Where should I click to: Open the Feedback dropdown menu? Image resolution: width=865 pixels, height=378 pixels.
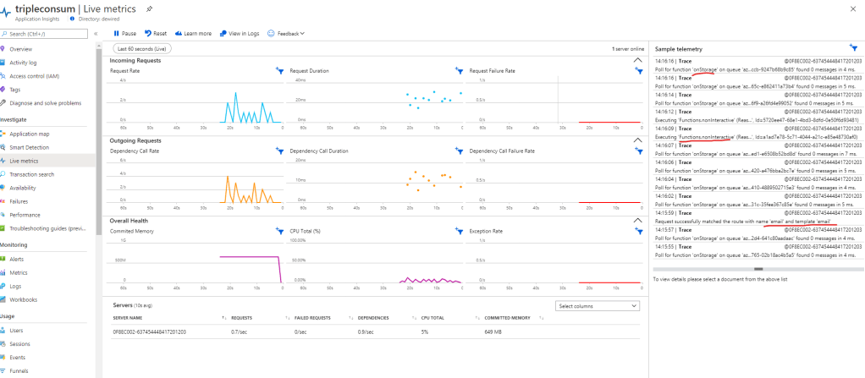pyautogui.click(x=286, y=33)
